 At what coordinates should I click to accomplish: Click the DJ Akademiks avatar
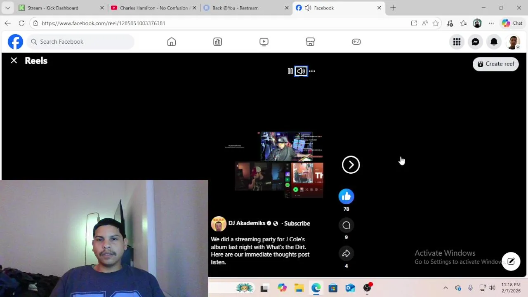coord(219,224)
